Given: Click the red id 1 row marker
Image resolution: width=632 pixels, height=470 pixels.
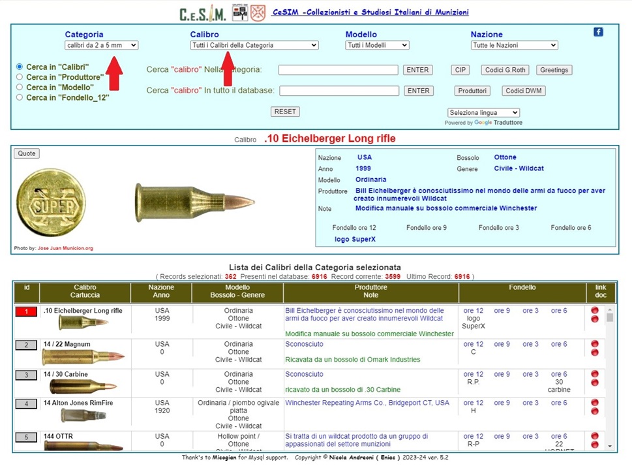Looking at the screenshot, I should pos(26,311).
